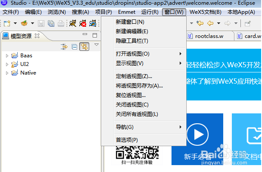
Task: Click Collapse All icon in 模型资源
Action: [75, 47]
